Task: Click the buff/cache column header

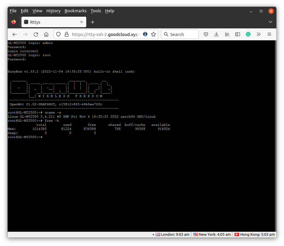Action: coord(135,125)
